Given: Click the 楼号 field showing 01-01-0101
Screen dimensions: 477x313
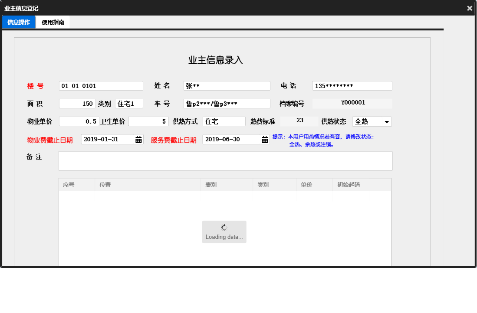Looking at the screenshot, I should pyautogui.click(x=101, y=85).
